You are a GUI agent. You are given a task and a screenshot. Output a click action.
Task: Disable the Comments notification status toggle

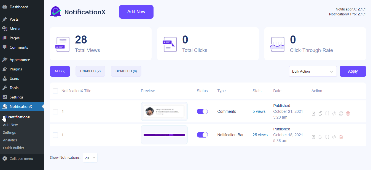pyautogui.click(x=202, y=111)
